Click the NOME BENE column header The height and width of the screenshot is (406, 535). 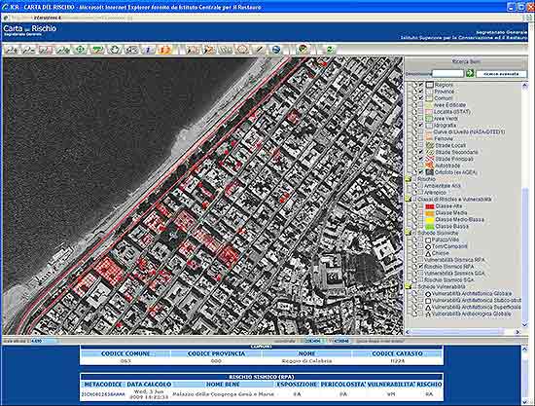[222, 385]
